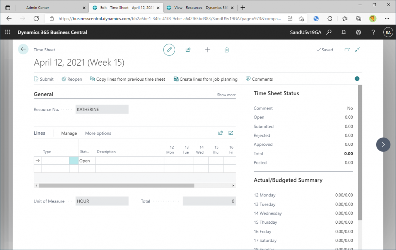
Task: Go to next record with right chevron
Action: pyautogui.click(x=383, y=145)
